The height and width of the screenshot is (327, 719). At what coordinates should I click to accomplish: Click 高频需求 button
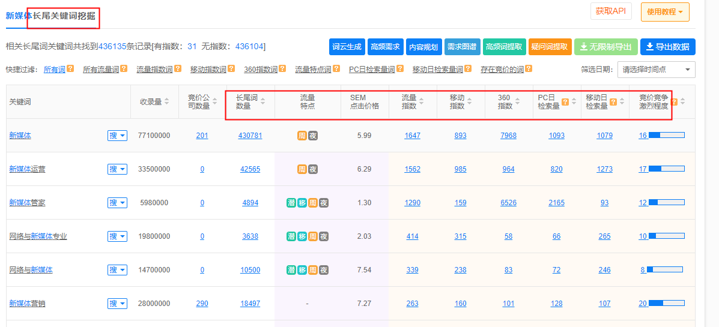[x=385, y=47]
